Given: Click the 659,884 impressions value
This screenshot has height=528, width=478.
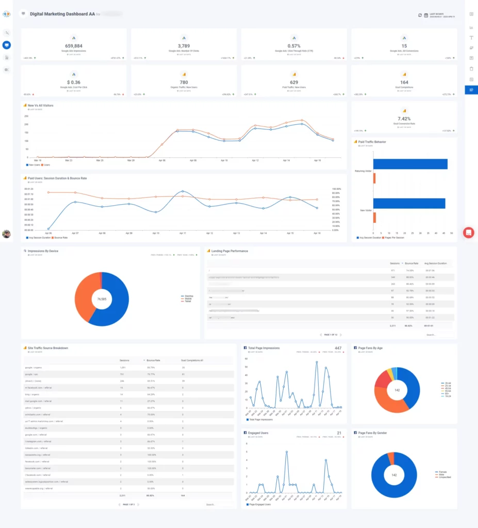Looking at the screenshot, I should point(74,46).
